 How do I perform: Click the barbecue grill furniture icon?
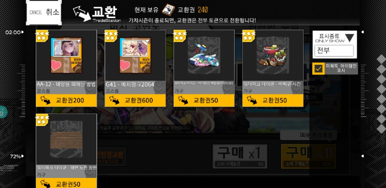pyautogui.click(x=273, y=56)
